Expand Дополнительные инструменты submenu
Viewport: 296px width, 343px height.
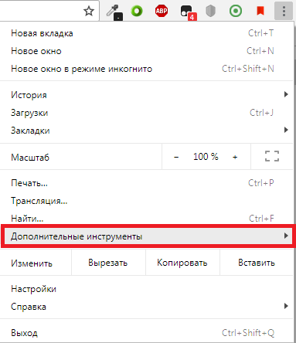click(147, 236)
